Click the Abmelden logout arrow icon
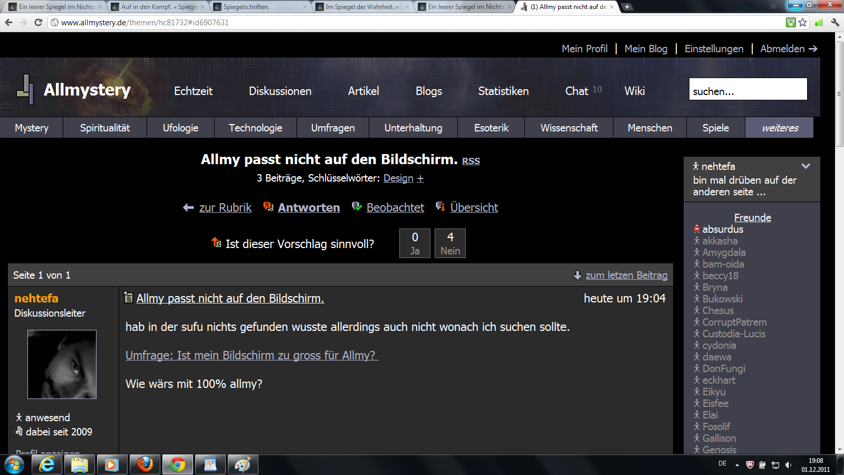 pos(813,49)
